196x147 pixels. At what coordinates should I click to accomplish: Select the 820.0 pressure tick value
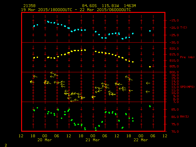pos(174,48)
